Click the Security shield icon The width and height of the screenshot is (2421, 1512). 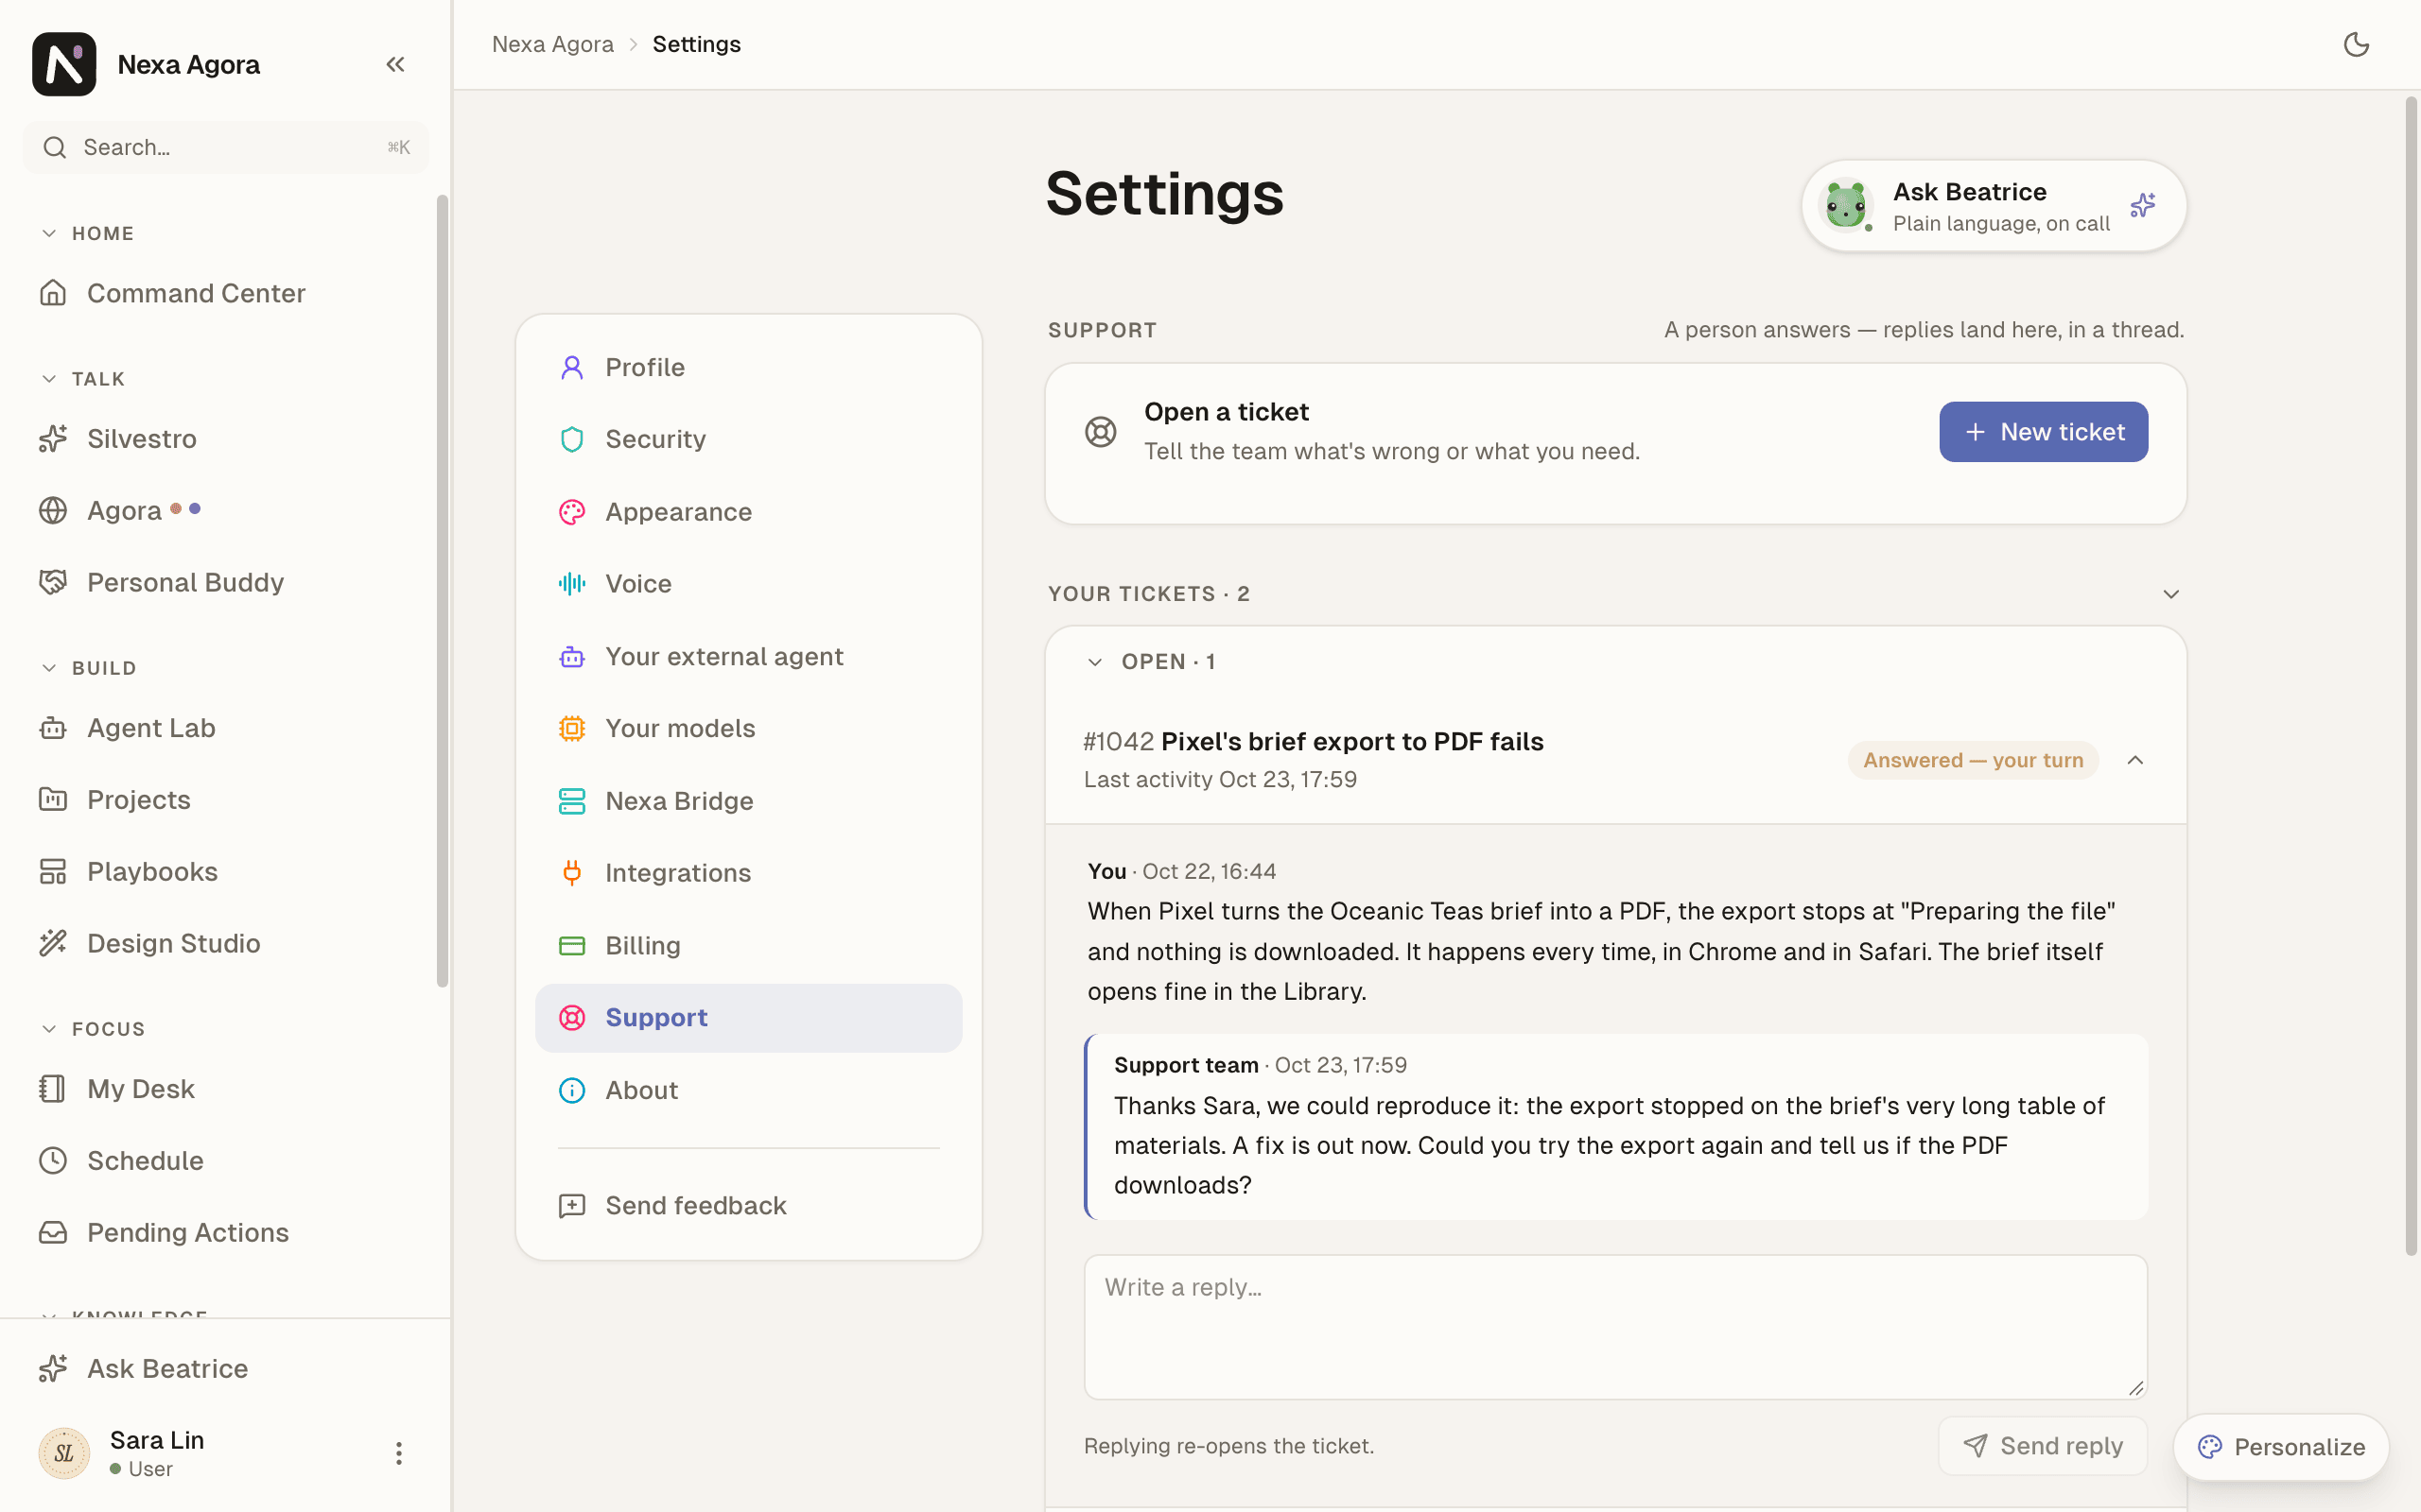[x=571, y=439]
